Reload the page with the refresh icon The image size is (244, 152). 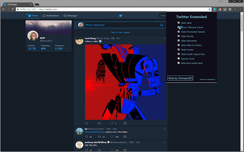coord(13,9)
